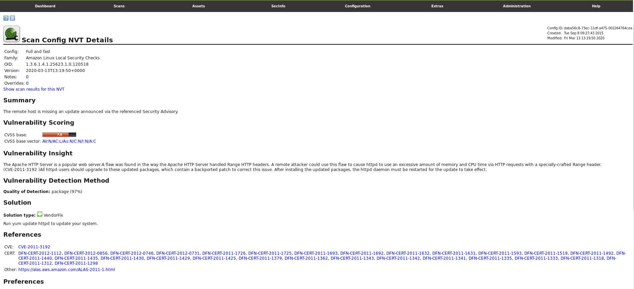Open DFN-CERT-2011-1333 link
The height and width of the screenshot is (289, 634).
pos(536,258)
